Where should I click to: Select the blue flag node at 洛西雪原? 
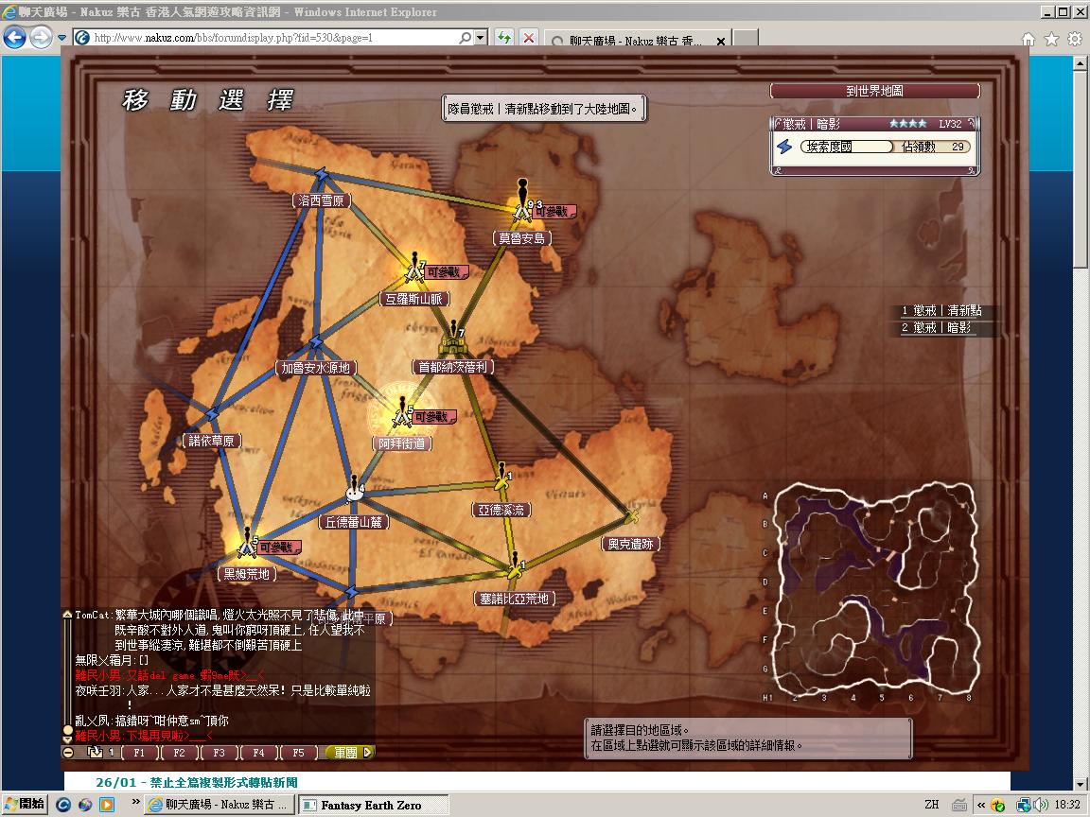pyautogui.click(x=323, y=177)
